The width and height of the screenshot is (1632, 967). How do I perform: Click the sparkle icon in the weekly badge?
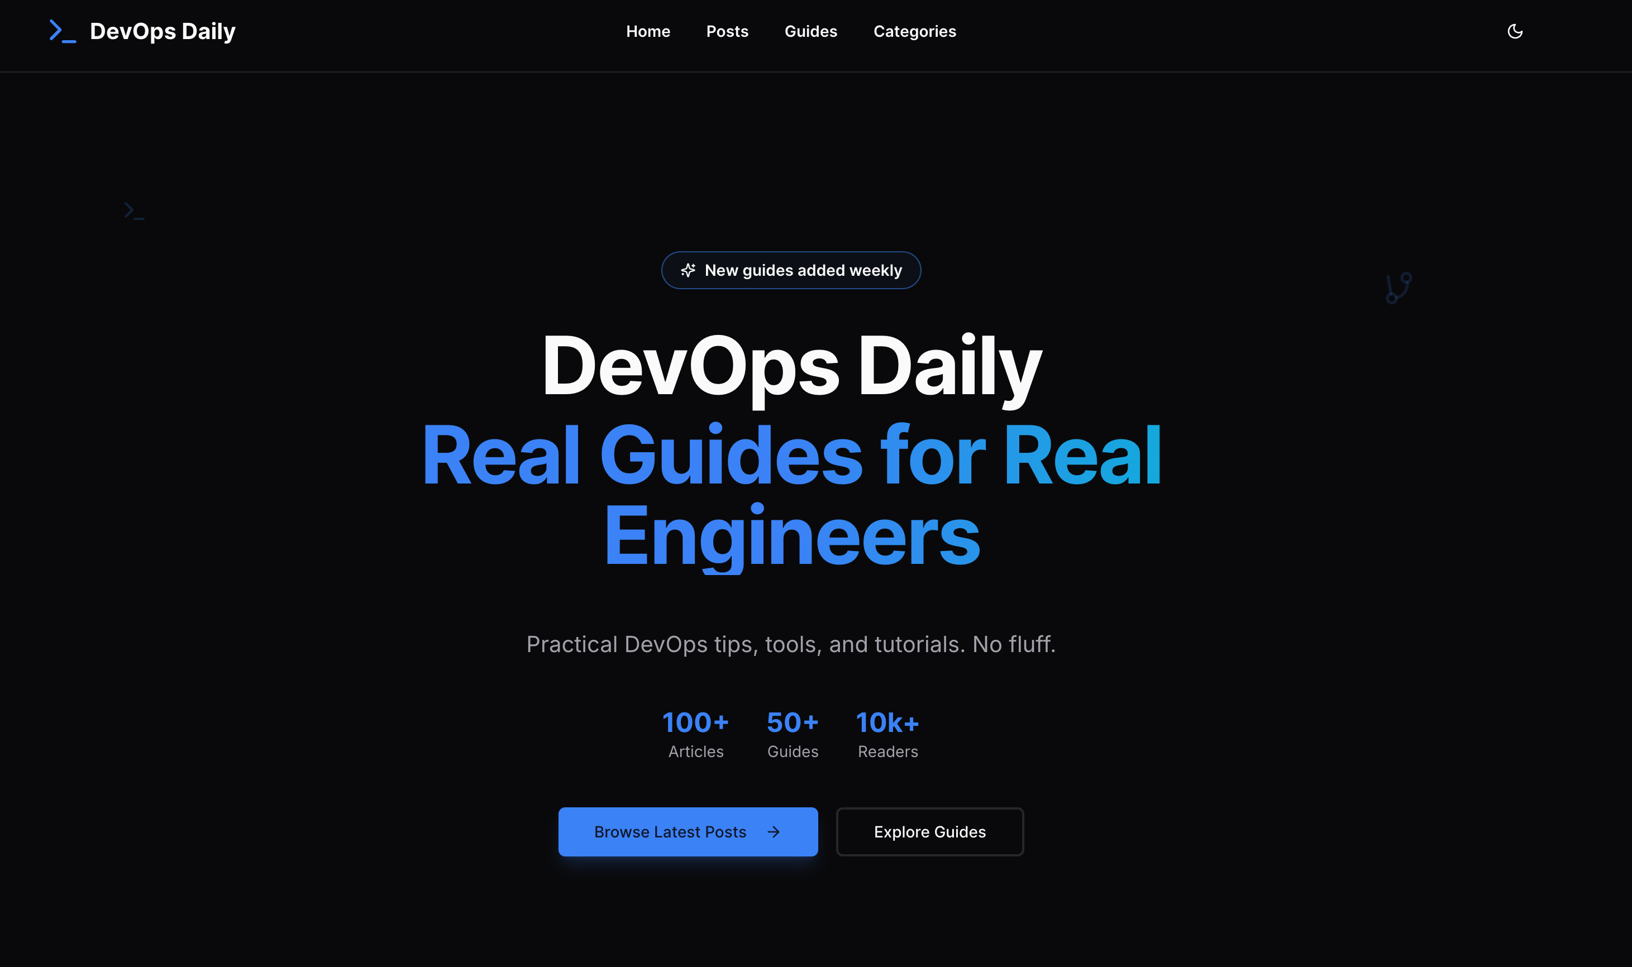click(688, 270)
